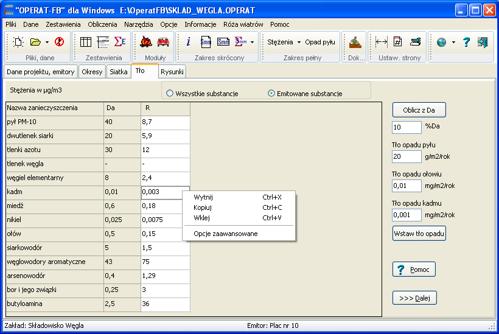Image resolution: width=499 pixels, height=334 pixels.
Task: Click R cell 36 for butyloamina
Action: (166, 304)
